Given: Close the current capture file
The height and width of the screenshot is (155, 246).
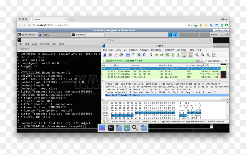Looking at the screenshot, I should (x=139, y=55).
